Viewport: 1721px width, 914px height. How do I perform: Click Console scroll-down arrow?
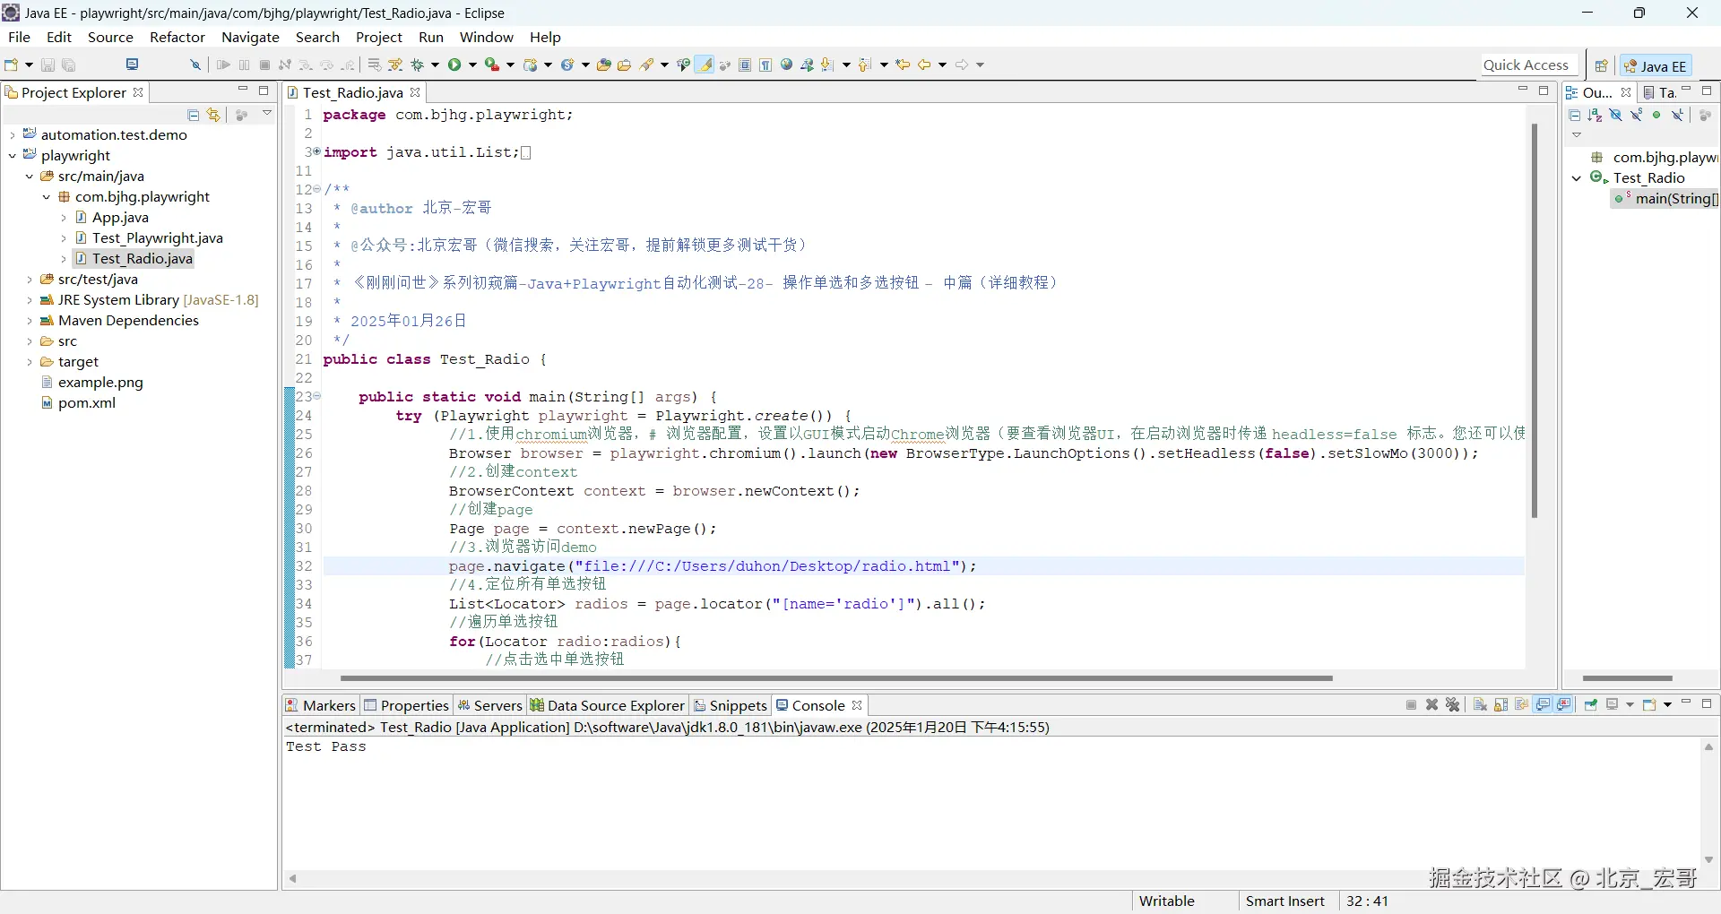click(1708, 859)
